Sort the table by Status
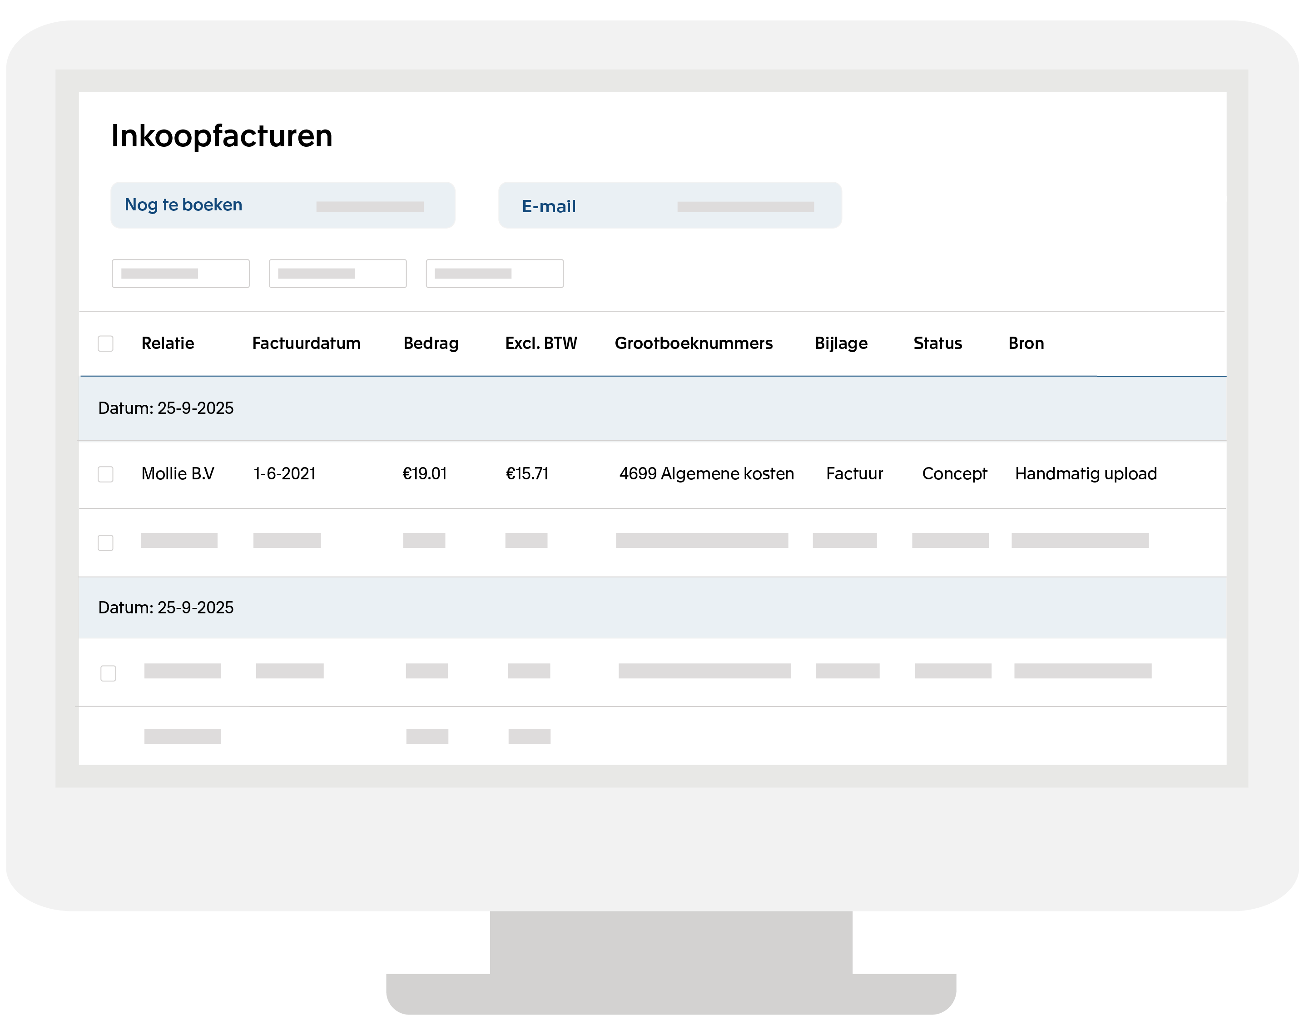1304x1015 pixels. coord(937,343)
